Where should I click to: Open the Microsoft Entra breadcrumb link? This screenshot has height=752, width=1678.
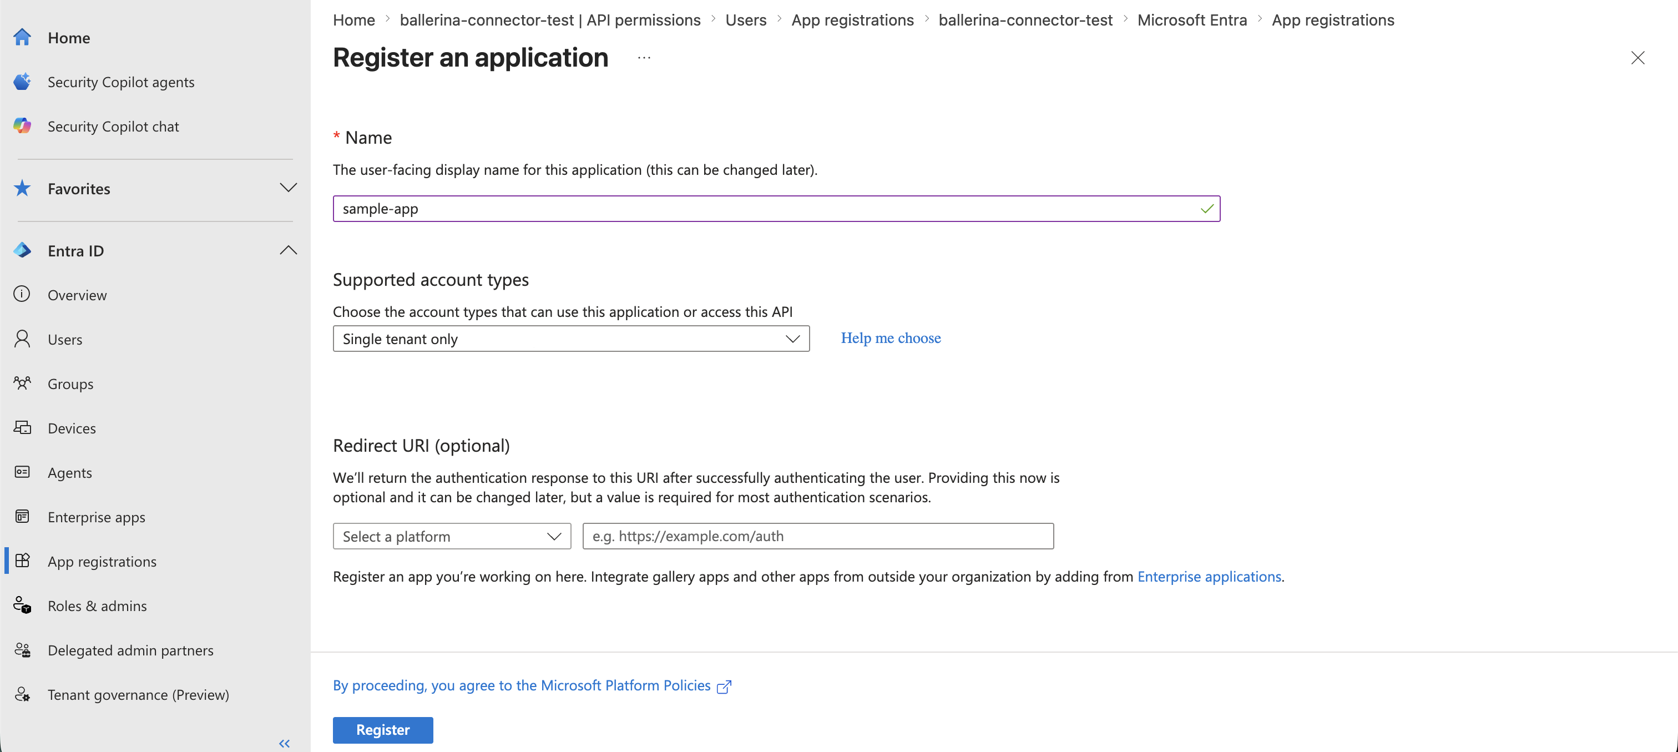pyautogui.click(x=1191, y=20)
